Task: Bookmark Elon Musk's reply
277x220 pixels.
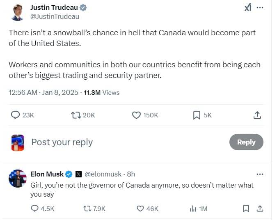Action: click(246, 209)
